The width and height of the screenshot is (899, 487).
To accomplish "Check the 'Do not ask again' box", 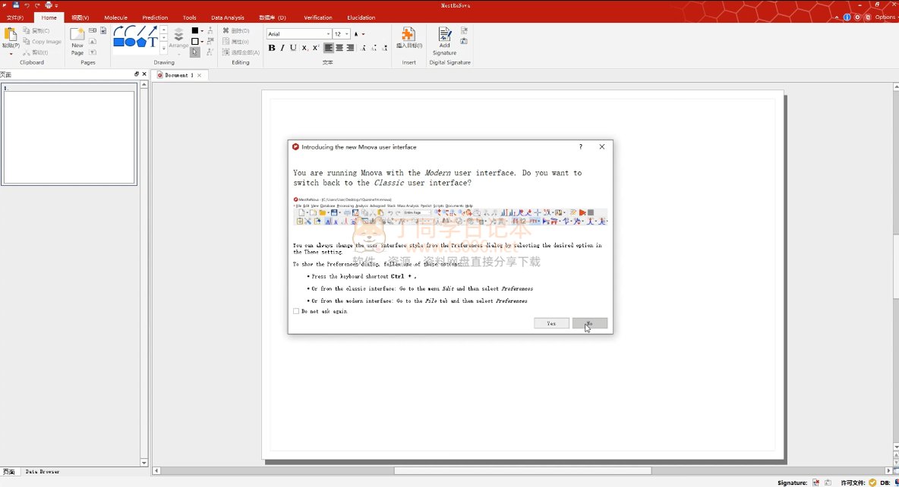I will [x=296, y=311].
